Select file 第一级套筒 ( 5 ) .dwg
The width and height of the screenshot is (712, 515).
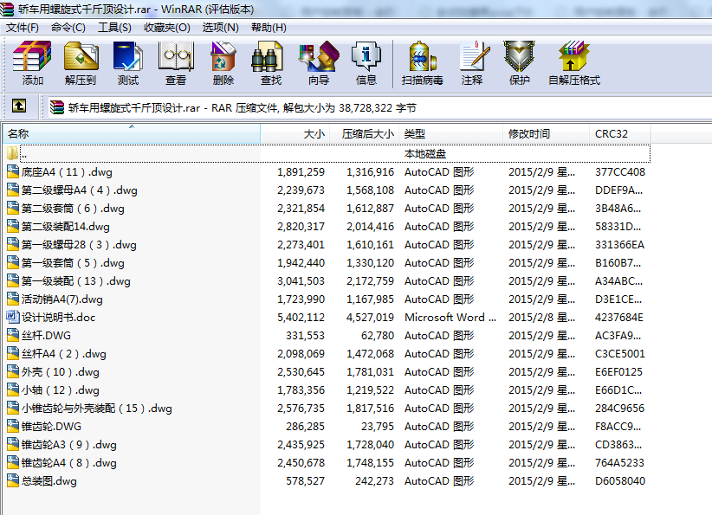coord(73,263)
